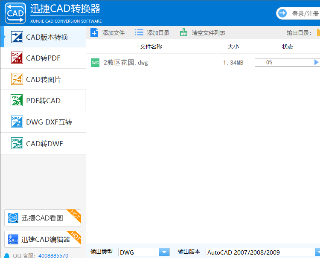Switch to CAD转DWF tab
Viewport: 320px width, 258px height.
(x=43, y=143)
